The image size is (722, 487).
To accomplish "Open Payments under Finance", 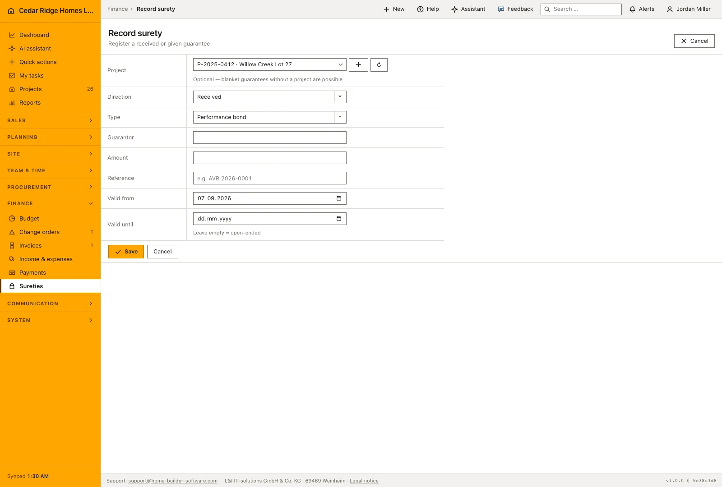I will pos(50,272).
